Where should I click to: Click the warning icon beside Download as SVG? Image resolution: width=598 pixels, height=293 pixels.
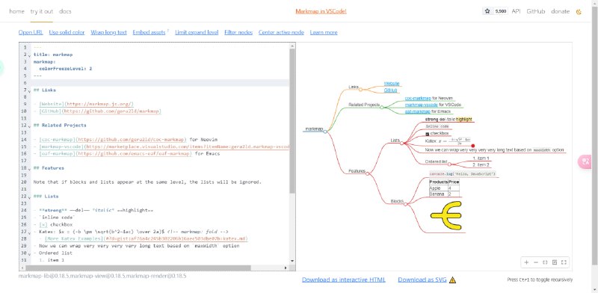tap(452, 280)
